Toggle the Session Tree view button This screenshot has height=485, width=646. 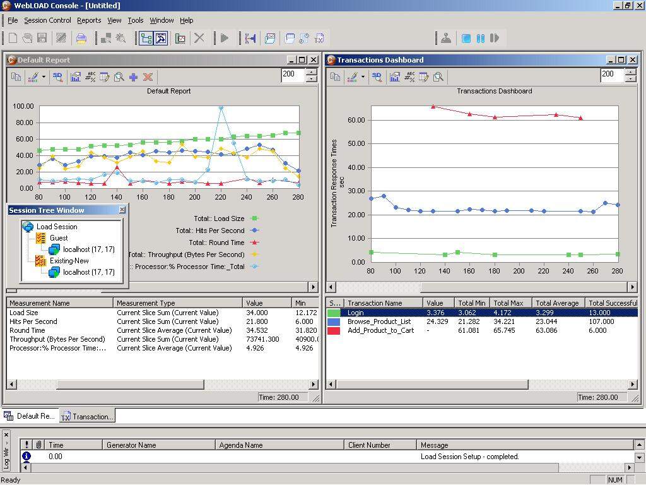pos(146,39)
